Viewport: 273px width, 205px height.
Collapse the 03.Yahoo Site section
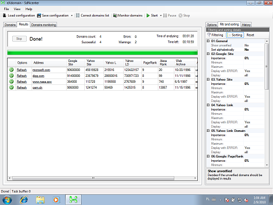[x=208, y=80]
